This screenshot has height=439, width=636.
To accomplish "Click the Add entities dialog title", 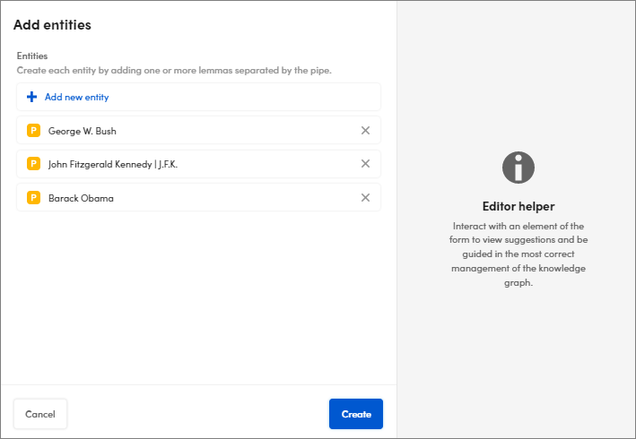I will click(x=52, y=25).
